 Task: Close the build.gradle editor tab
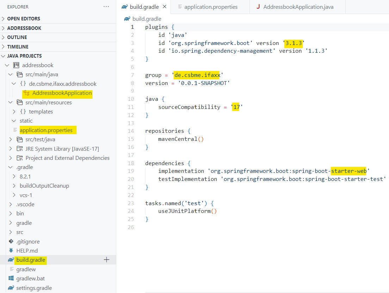click(165, 7)
